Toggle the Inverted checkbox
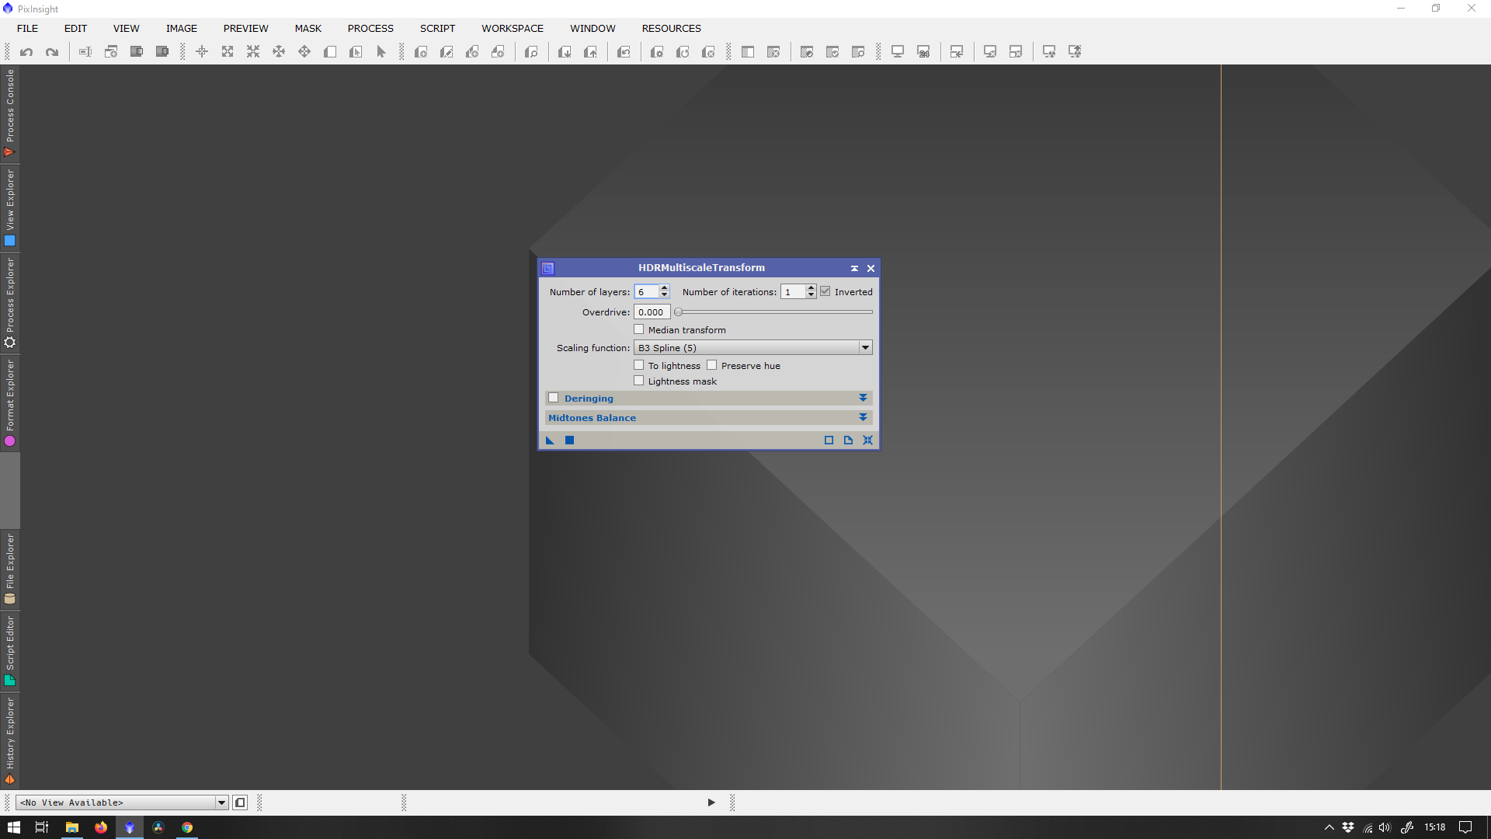Screen dimensions: 1491x839 pyautogui.click(x=825, y=291)
